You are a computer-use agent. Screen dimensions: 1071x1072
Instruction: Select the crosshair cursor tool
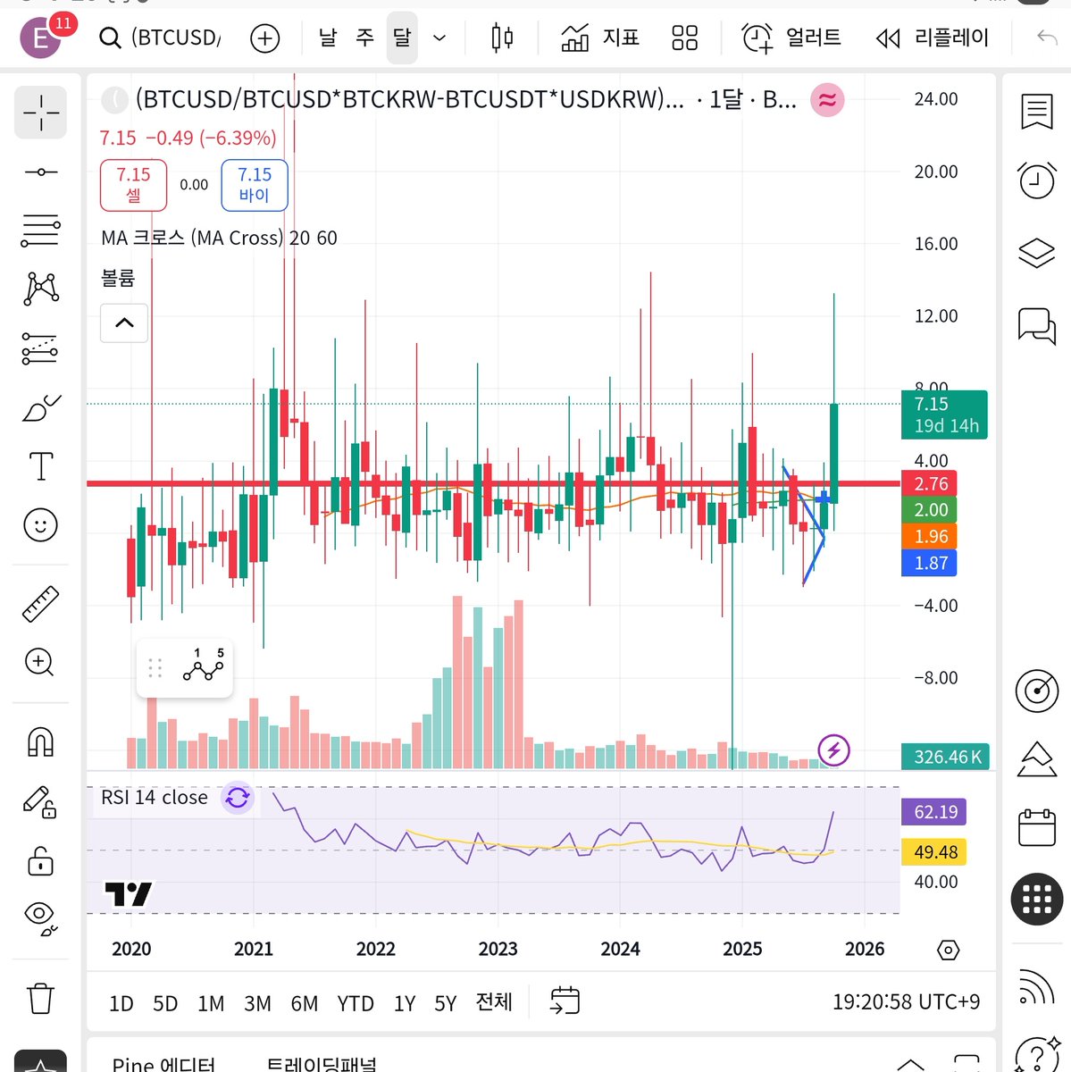coord(41,113)
